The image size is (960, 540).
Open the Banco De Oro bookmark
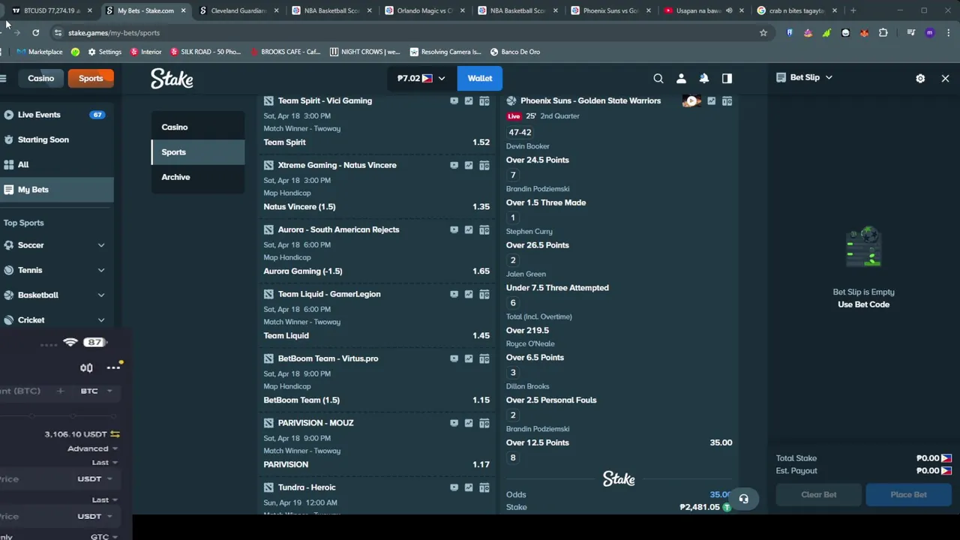click(x=515, y=52)
